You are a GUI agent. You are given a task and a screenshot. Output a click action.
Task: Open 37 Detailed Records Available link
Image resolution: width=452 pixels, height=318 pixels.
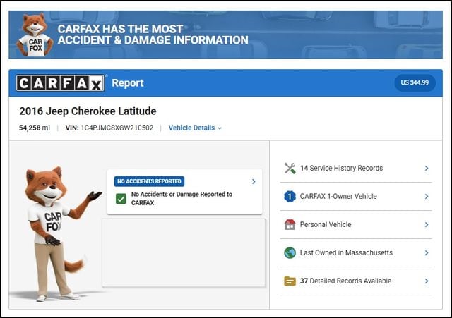click(345, 281)
